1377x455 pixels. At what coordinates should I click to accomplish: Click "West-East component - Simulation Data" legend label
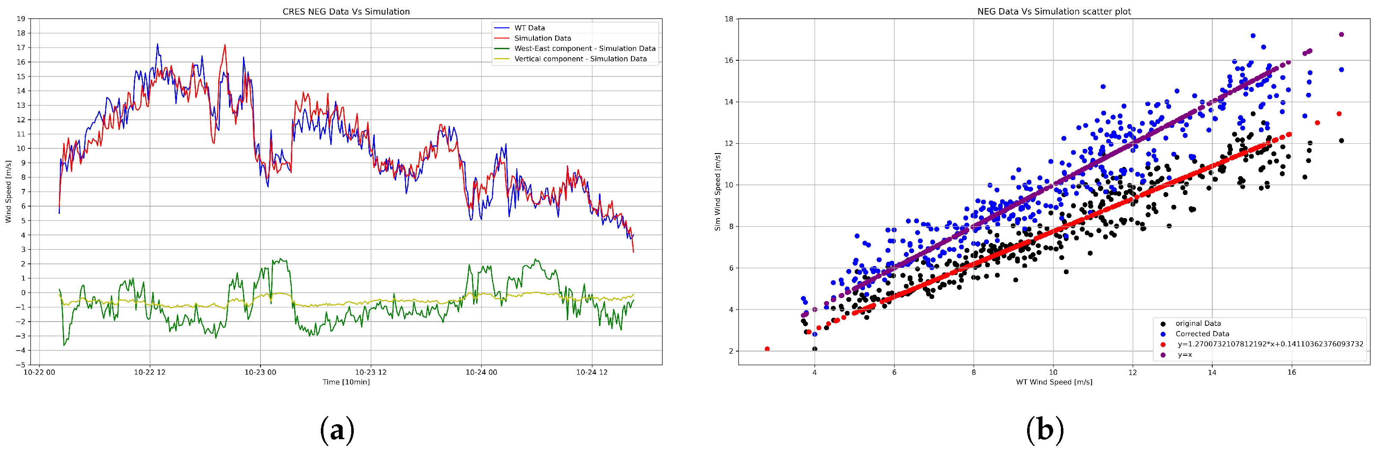point(585,48)
